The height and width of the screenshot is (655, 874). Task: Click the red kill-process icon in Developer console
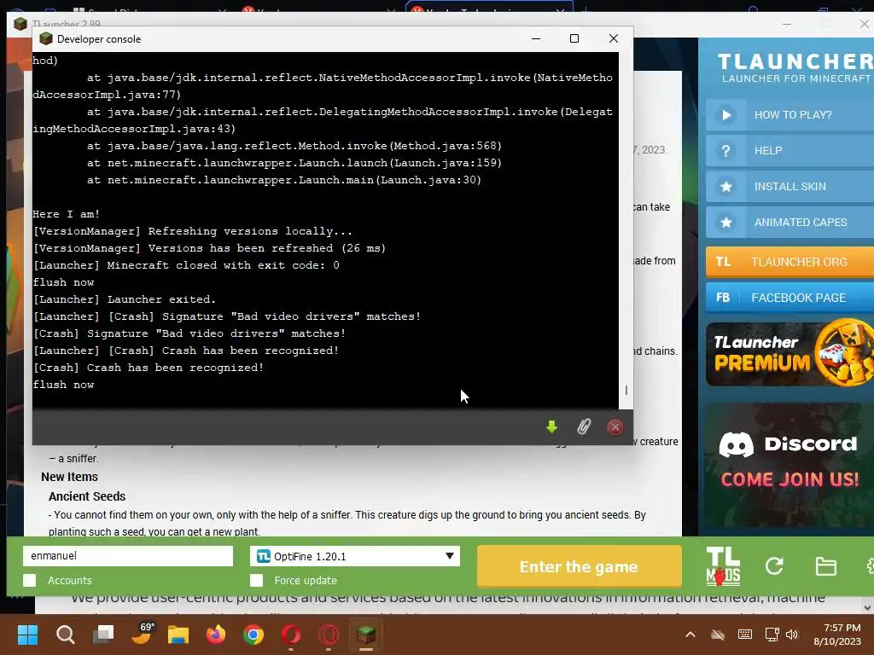click(x=615, y=427)
